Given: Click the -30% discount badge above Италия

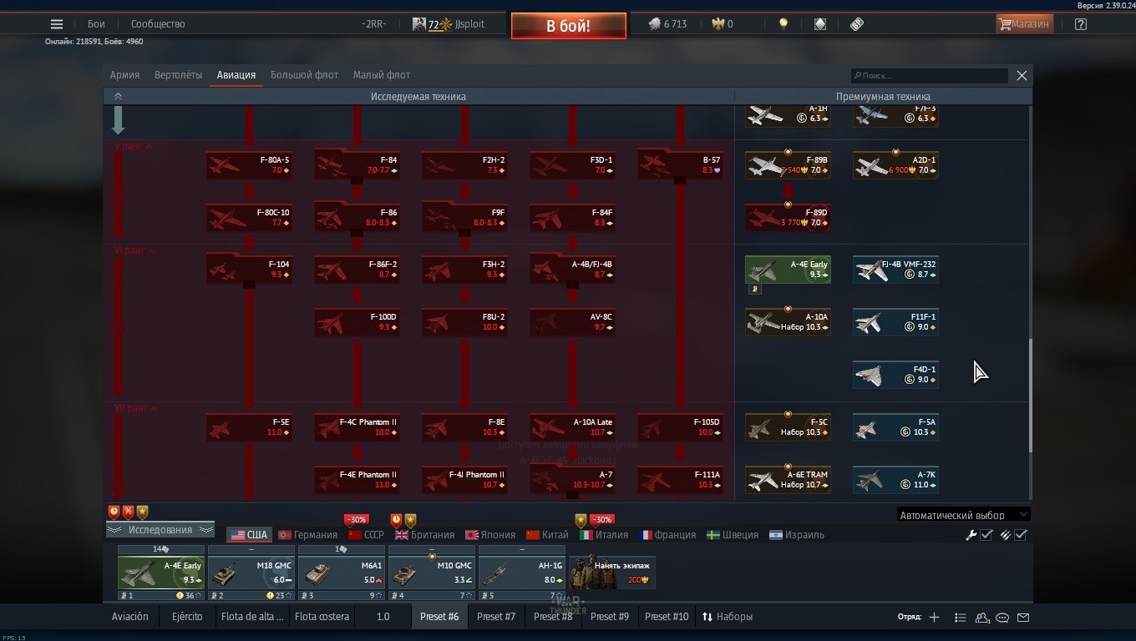Looking at the screenshot, I should tap(601, 519).
